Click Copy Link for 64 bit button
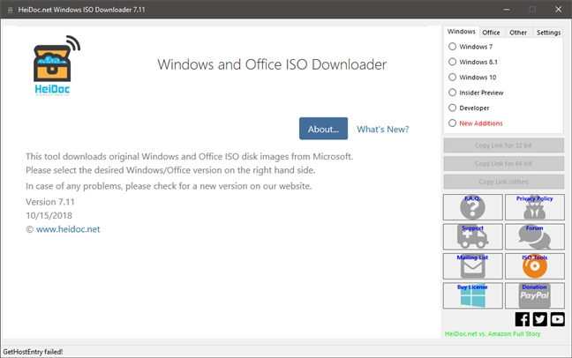This screenshot has width=572, height=358. [x=504, y=164]
